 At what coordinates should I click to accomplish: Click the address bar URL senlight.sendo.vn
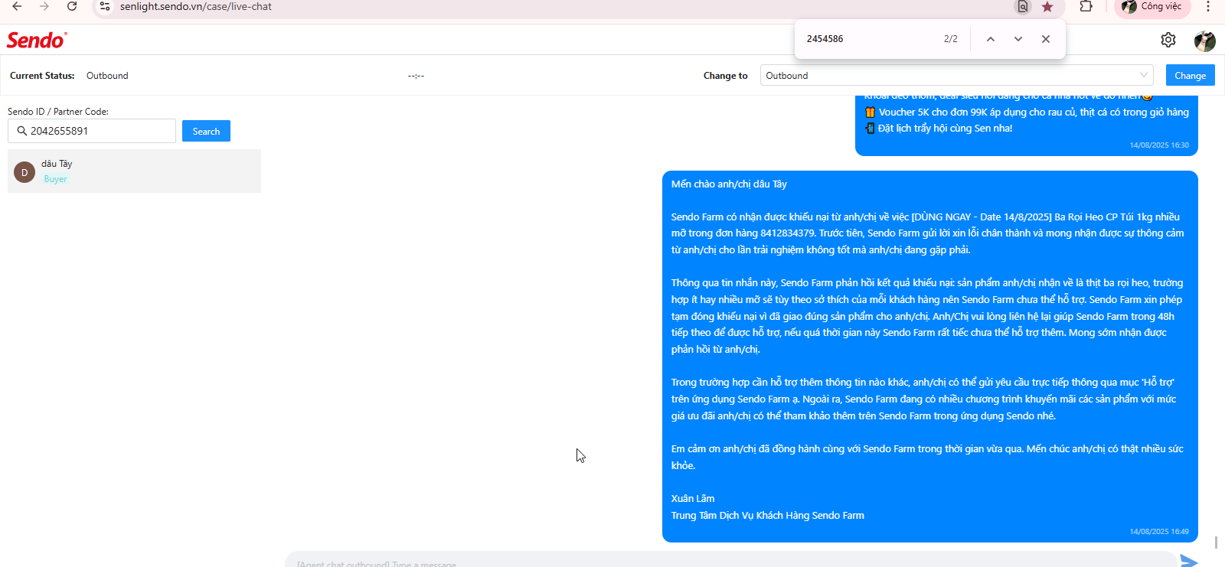click(196, 6)
